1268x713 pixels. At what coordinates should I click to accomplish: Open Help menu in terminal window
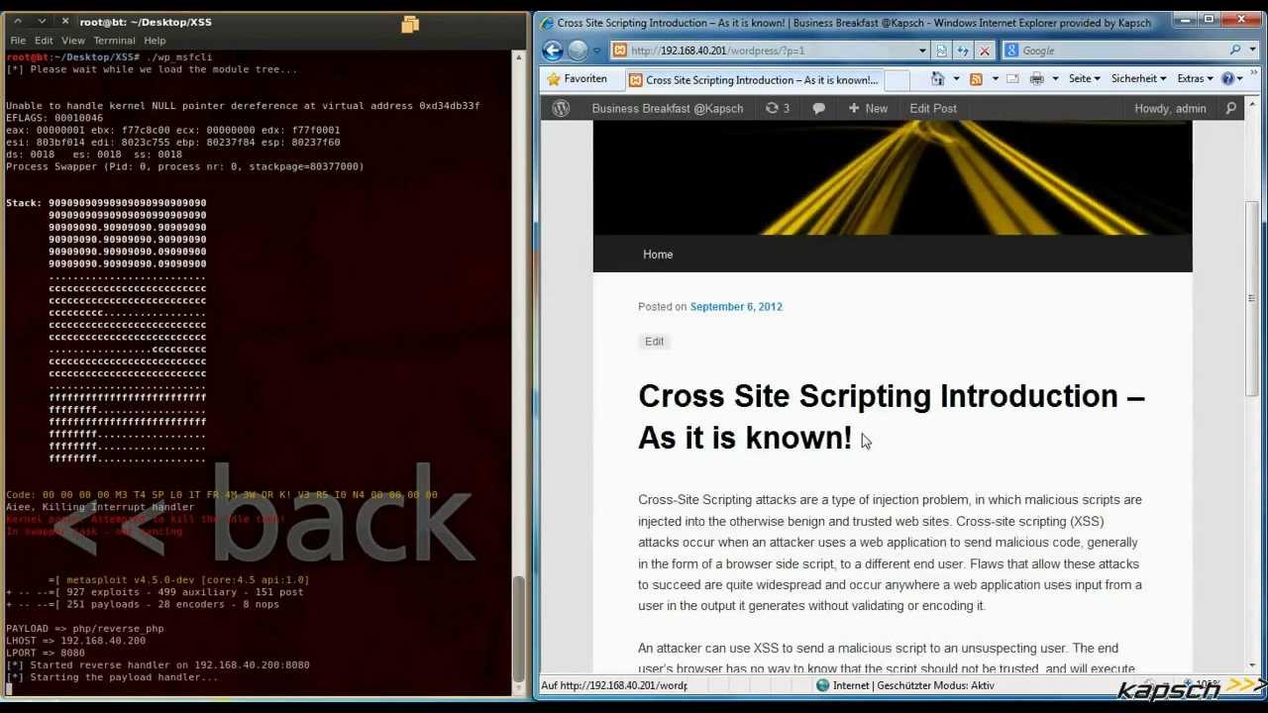point(155,41)
